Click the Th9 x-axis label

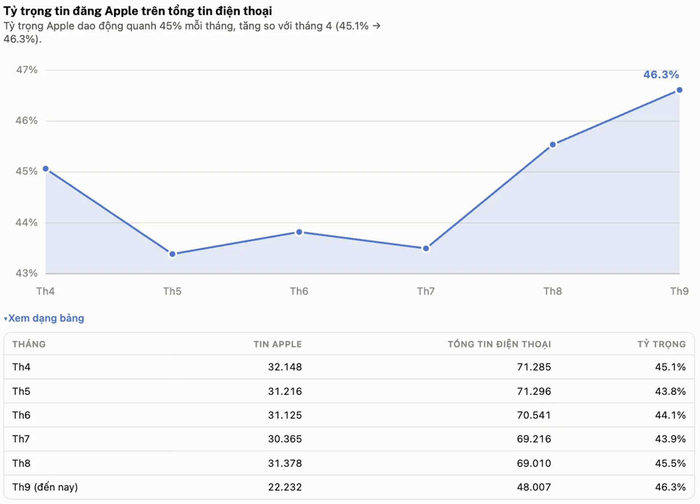click(679, 291)
